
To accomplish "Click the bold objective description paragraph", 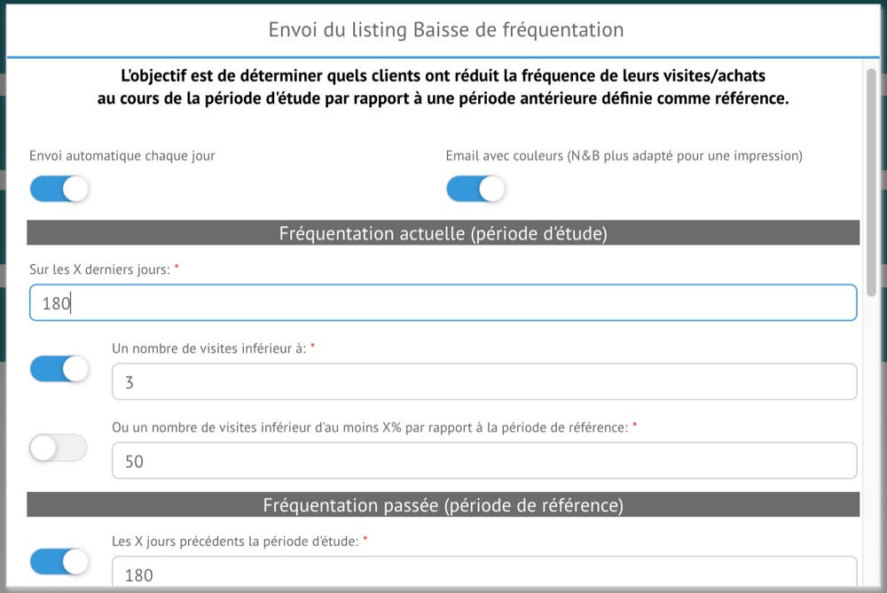I will (x=443, y=88).
